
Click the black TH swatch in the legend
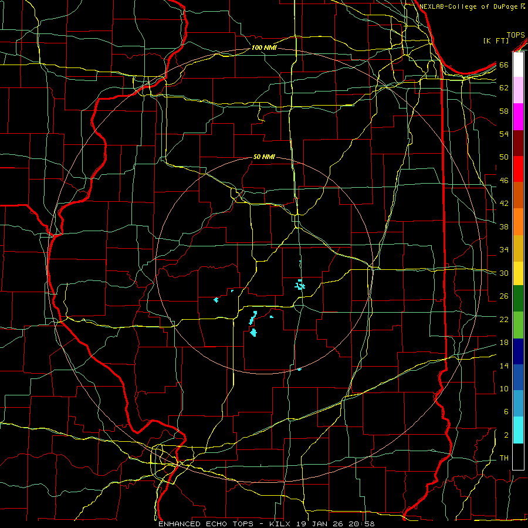click(518, 456)
